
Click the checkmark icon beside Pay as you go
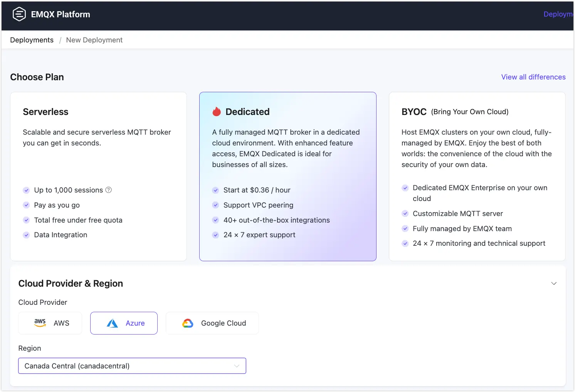tap(26, 205)
